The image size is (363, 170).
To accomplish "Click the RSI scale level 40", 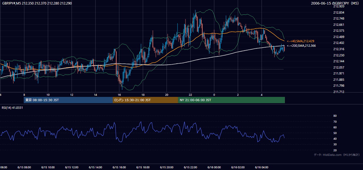I will coord(335,139).
